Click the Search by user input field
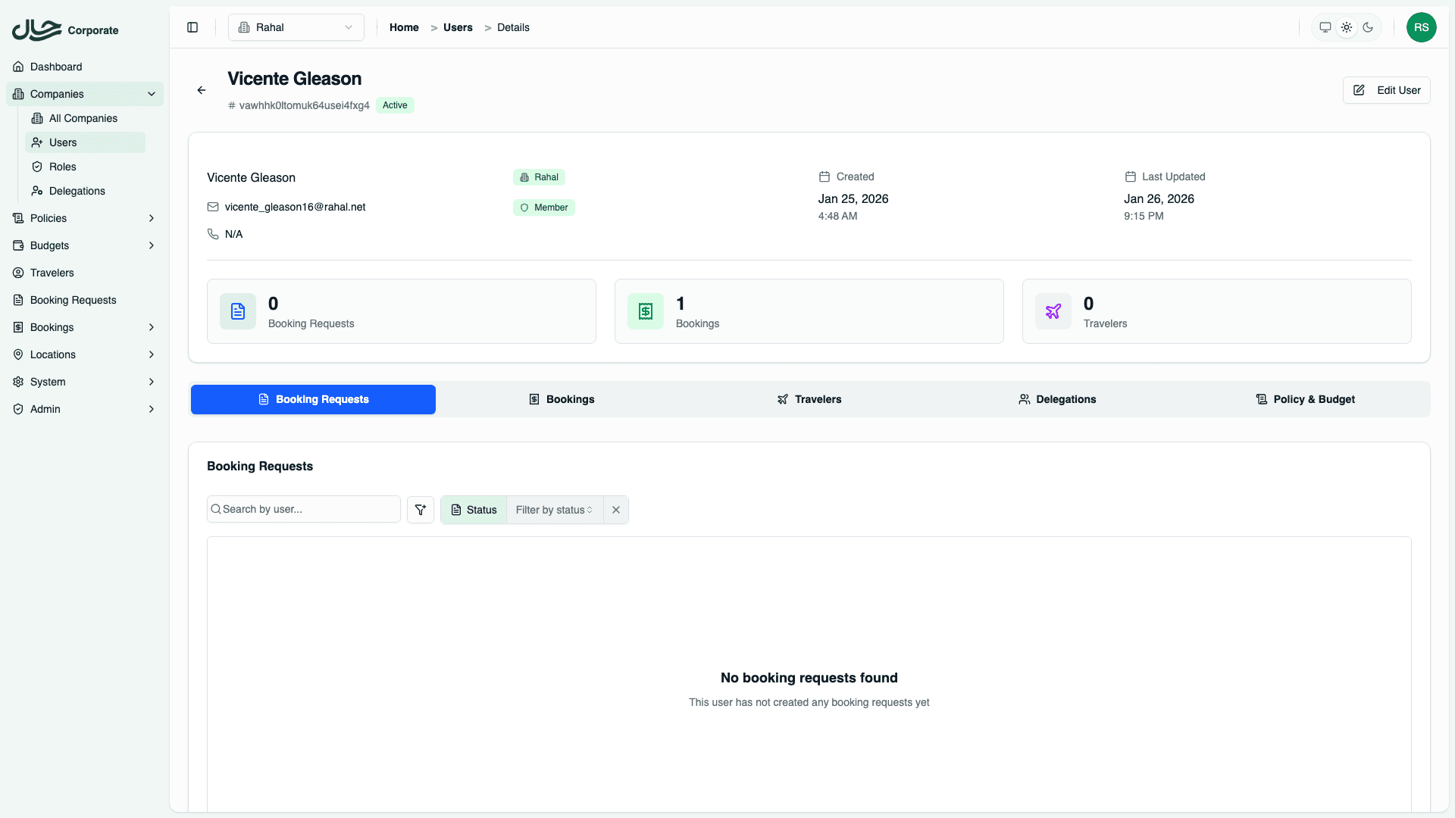Image resolution: width=1455 pixels, height=818 pixels. [303, 509]
